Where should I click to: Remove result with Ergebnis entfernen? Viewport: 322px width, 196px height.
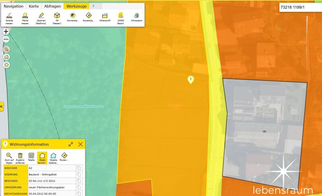click(20, 157)
